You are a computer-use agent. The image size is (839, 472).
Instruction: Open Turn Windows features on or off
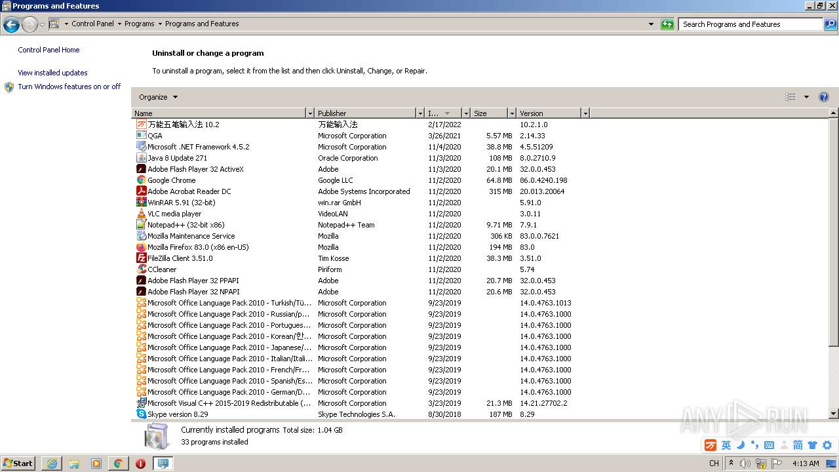click(x=69, y=87)
